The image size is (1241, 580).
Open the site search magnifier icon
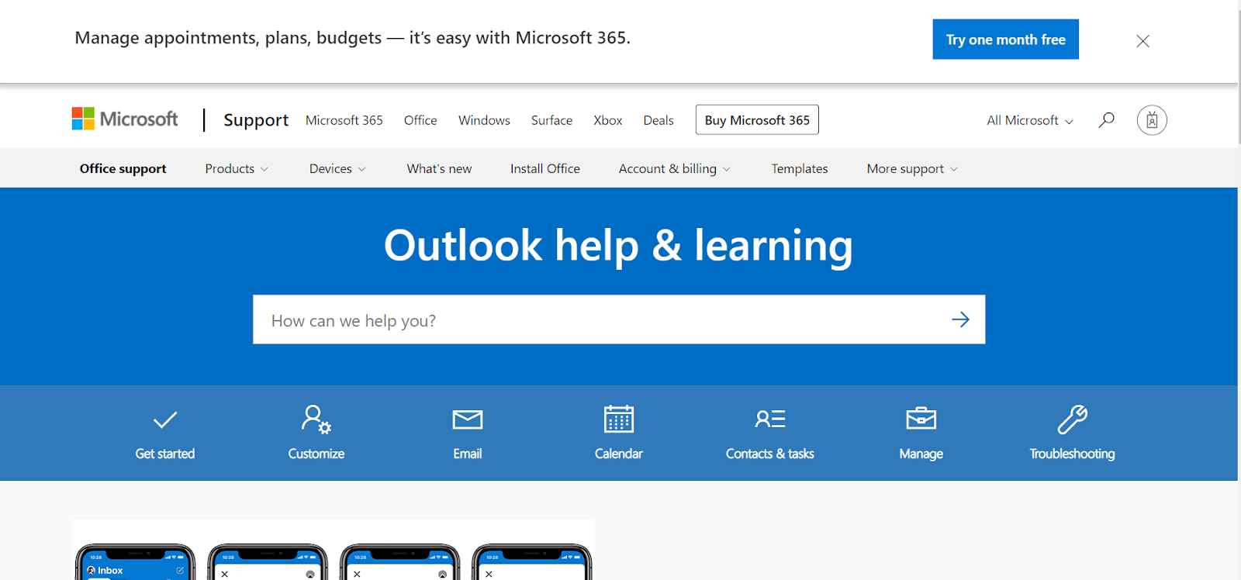click(x=1106, y=119)
